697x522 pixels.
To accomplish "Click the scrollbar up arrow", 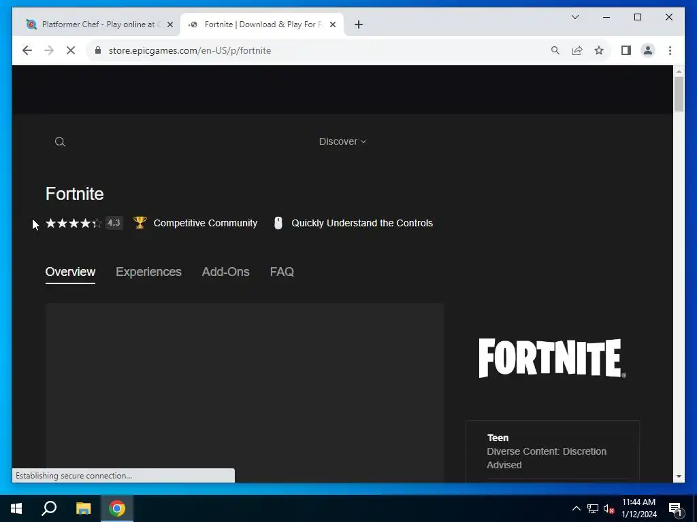I will pos(679,71).
